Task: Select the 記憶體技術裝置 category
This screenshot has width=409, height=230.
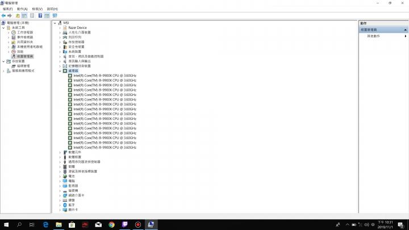Action: point(80,66)
